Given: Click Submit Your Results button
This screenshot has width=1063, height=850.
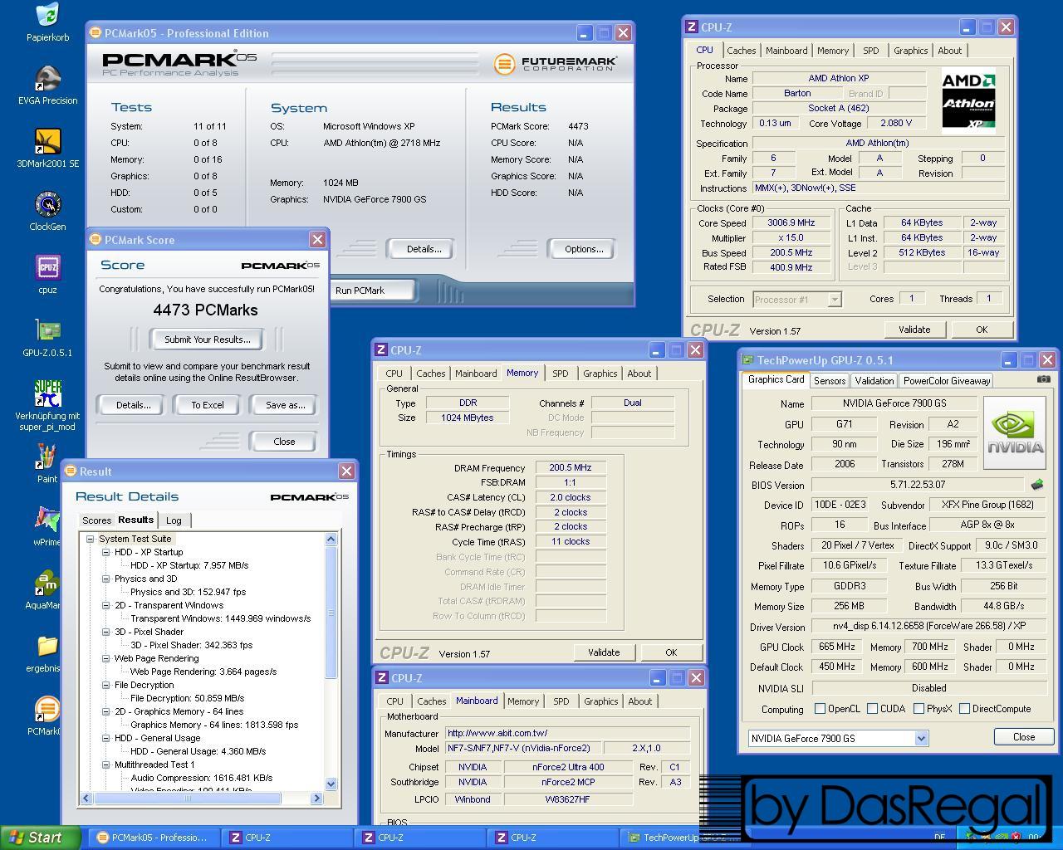Looking at the screenshot, I should (207, 340).
